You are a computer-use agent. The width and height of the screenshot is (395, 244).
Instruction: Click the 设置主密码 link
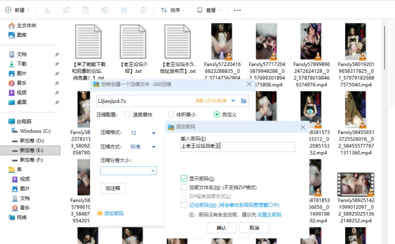[269, 215]
